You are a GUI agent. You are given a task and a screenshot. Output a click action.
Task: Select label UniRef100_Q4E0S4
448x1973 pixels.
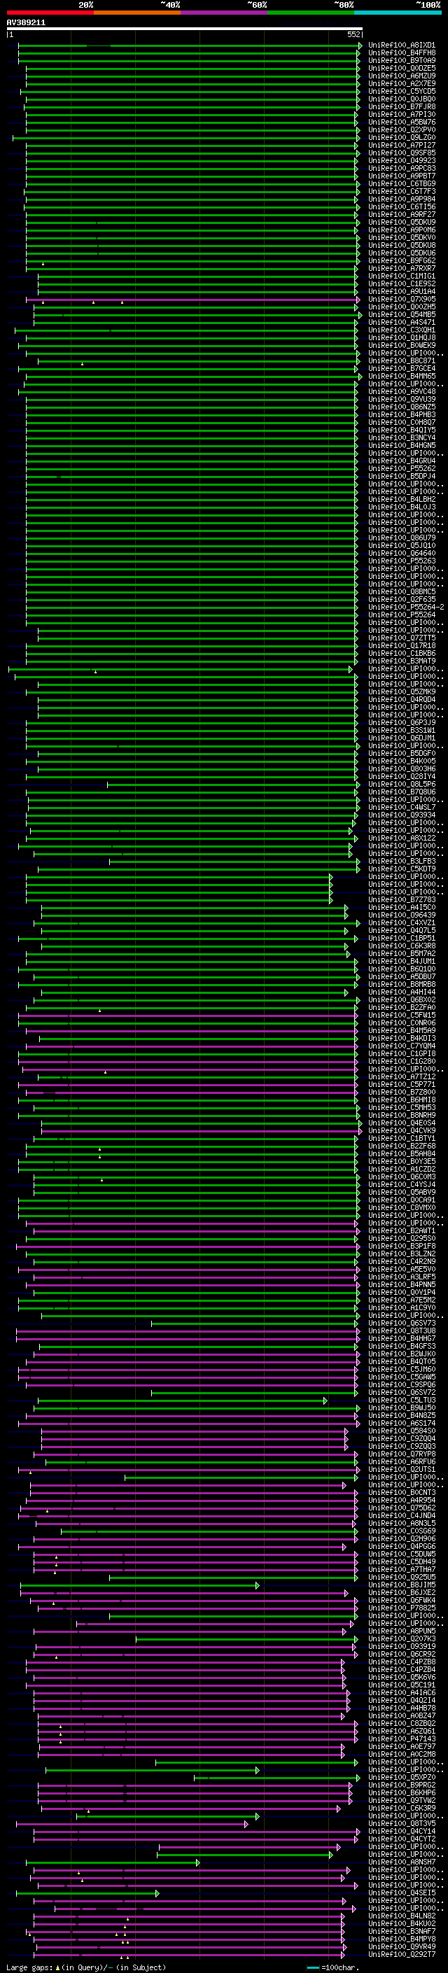(x=401, y=1123)
